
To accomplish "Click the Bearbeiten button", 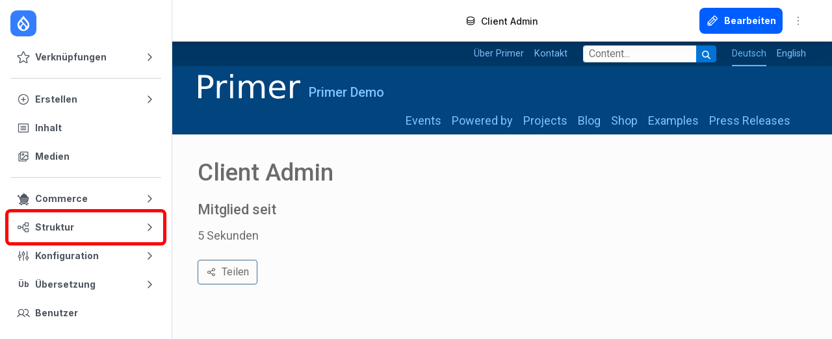I will [x=741, y=21].
